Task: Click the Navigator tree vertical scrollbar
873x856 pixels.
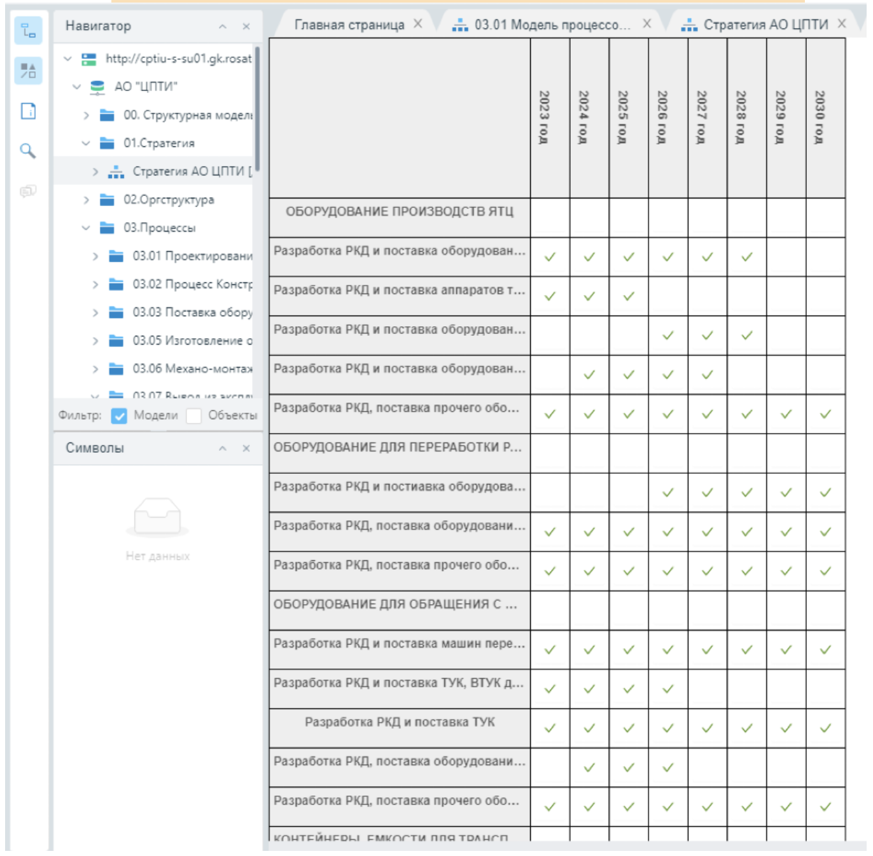Action: tap(257, 108)
